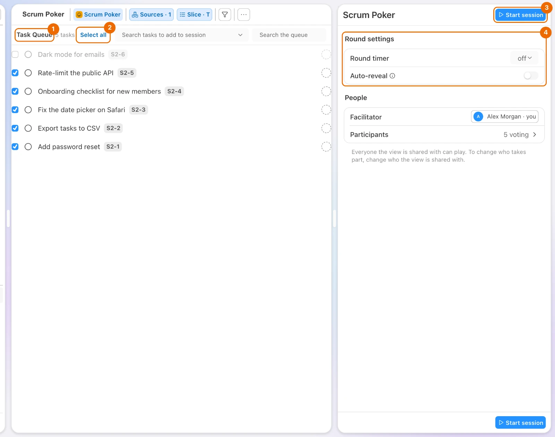Click the Scrum Poker app chip

98,15
